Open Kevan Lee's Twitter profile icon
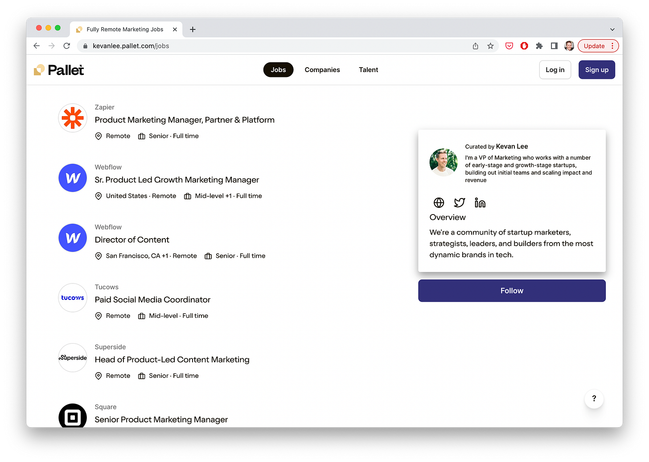Screen dimensions: 649x462 click(460, 203)
